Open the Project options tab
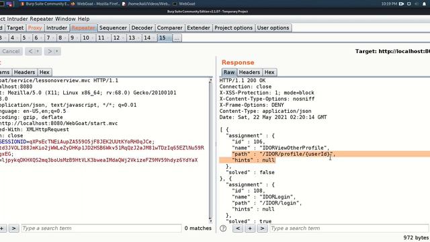430x242 pixels. (x=233, y=28)
